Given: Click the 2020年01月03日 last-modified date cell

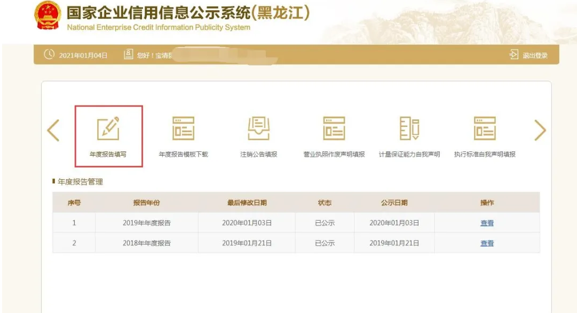Looking at the screenshot, I should [x=247, y=223].
